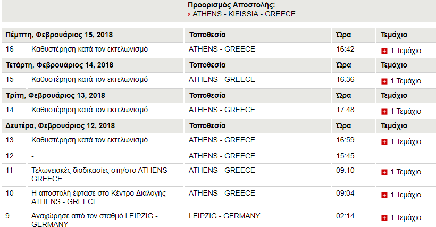Expand pieces for checkpoint 13 red plus icon
The height and width of the screenshot is (227, 436).
tap(384, 142)
